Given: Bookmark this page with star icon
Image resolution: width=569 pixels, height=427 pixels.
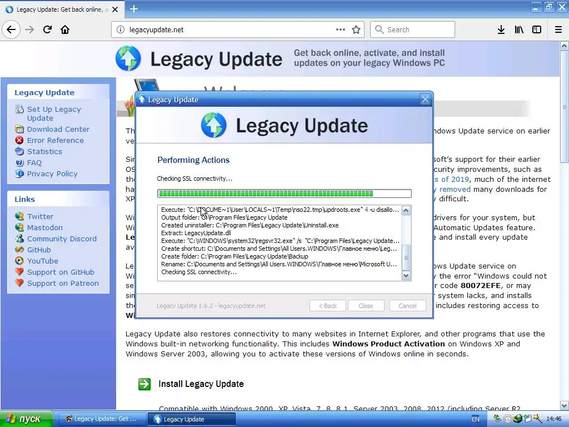Looking at the screenshot, I should tap(356, 29).
